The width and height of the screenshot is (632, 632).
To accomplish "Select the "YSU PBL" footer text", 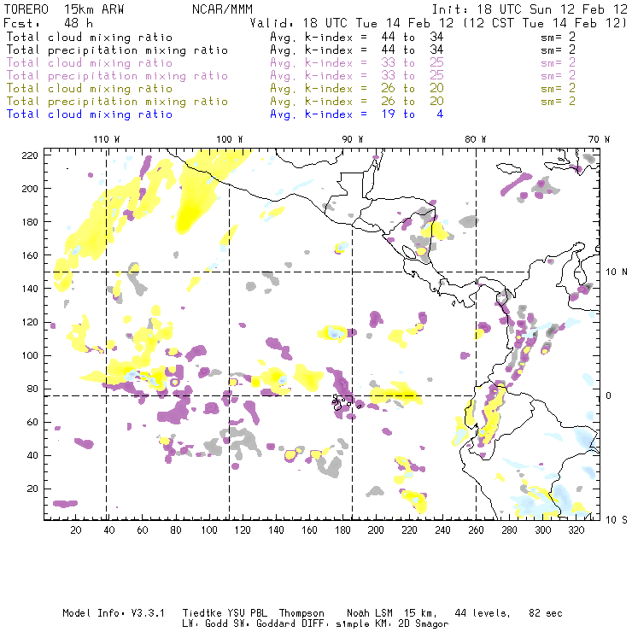I will click(x=247, y=613).
